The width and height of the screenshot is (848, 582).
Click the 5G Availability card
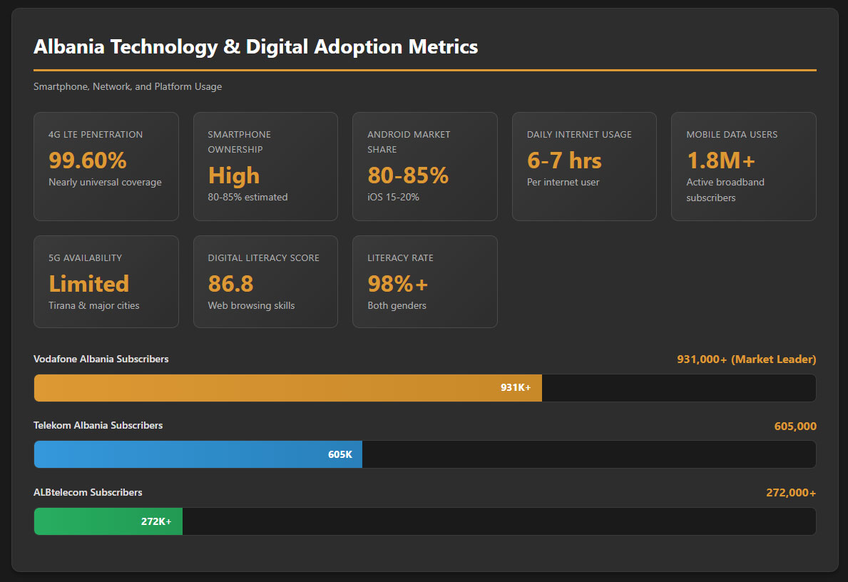(x=106, y=282)
